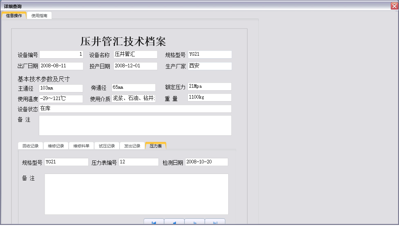This screenshot has height=250, width=399.
Task: Select the 设备名称 field showing 压井管汇
Action: [x=135, y=54]
